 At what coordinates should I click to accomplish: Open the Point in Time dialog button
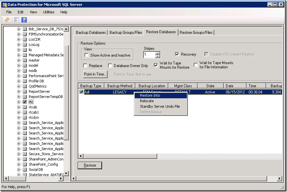pos(95,74)
